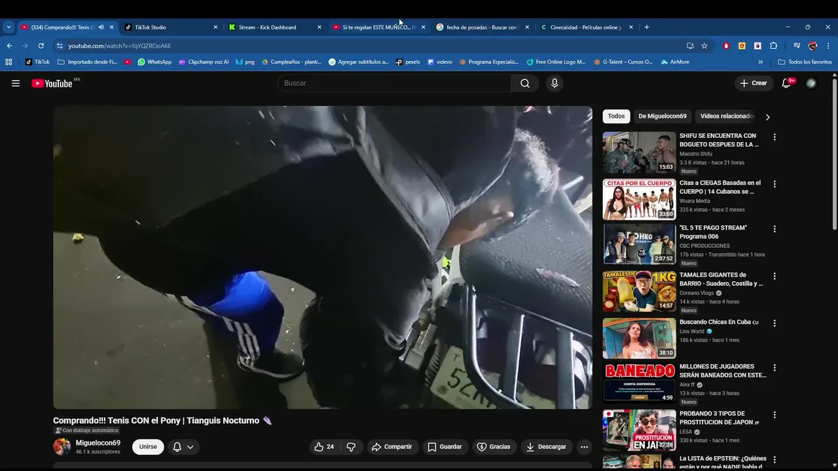This screenshot has width=838, height=471.
Task: Click the search magnifier button
Action: pos(525,83)
